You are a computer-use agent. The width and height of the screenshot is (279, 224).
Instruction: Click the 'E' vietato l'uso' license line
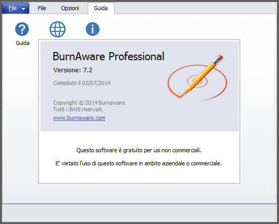(x=139, y=163)
